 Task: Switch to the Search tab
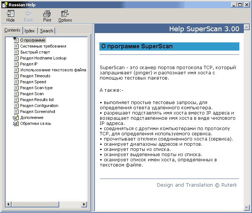[47, 31]
